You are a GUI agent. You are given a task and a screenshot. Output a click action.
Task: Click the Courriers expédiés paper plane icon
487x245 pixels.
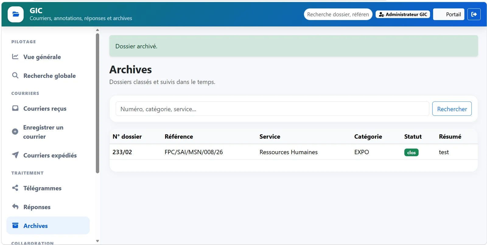point(15,155)
